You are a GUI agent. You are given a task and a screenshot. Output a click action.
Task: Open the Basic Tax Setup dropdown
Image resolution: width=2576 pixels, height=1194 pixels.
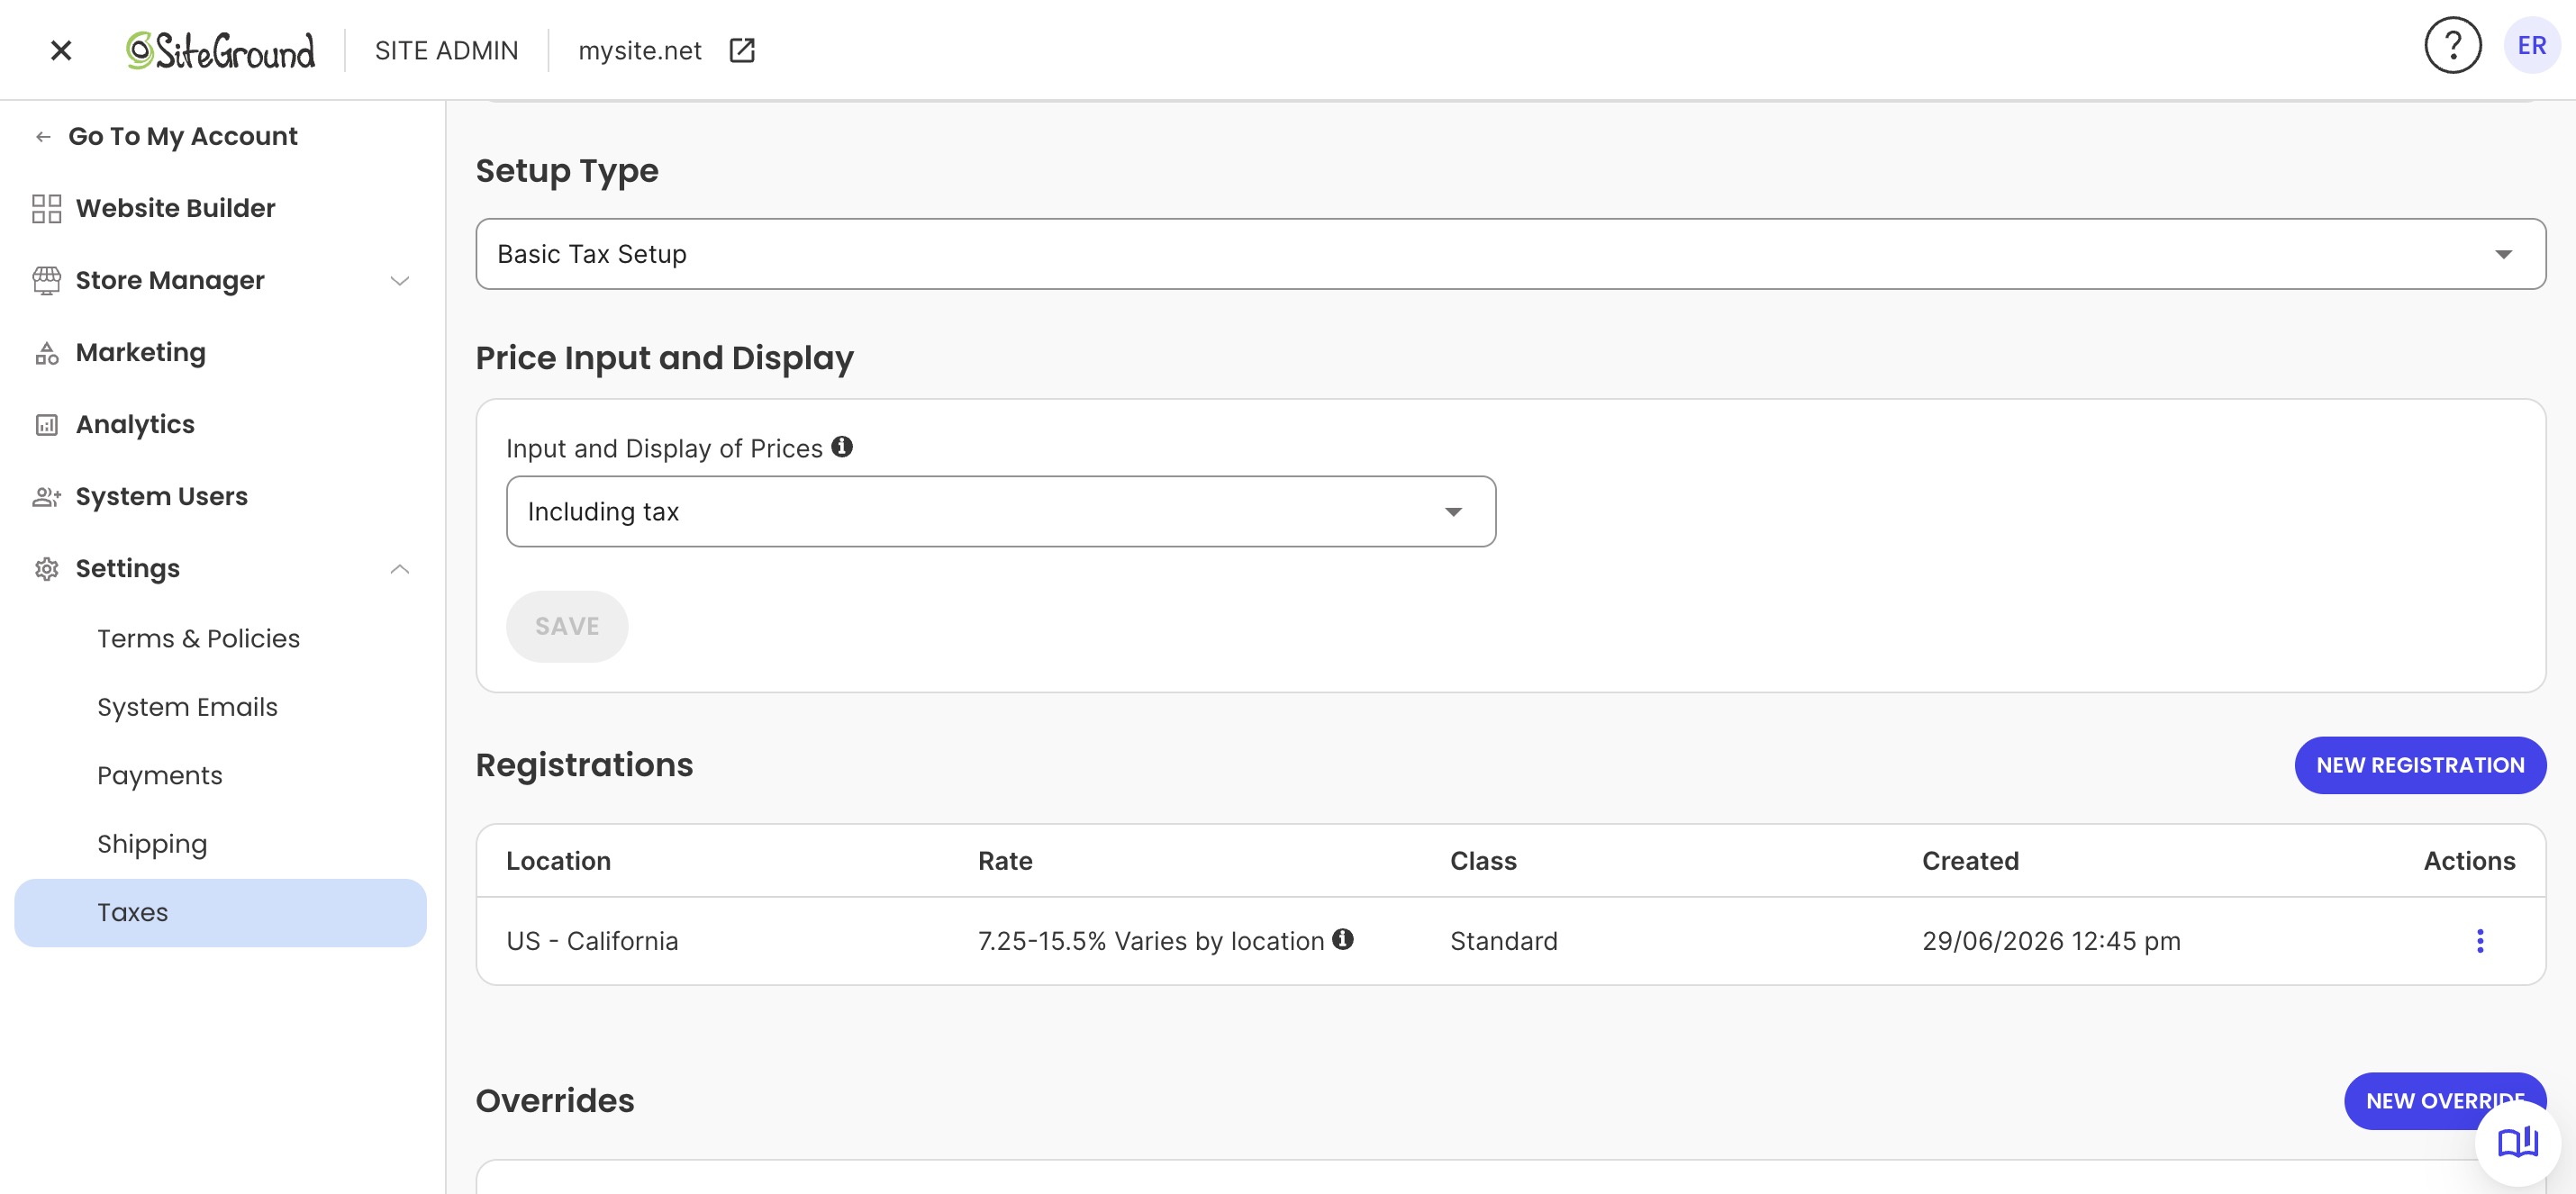pyautogui.click(x=1510, y=254)
